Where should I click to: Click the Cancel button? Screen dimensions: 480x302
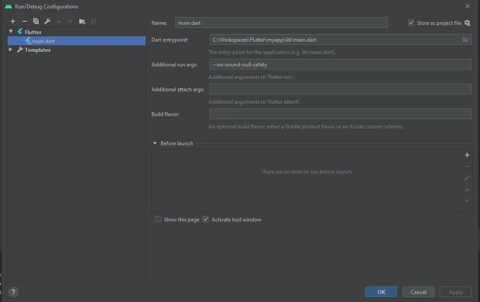[418, 292]
